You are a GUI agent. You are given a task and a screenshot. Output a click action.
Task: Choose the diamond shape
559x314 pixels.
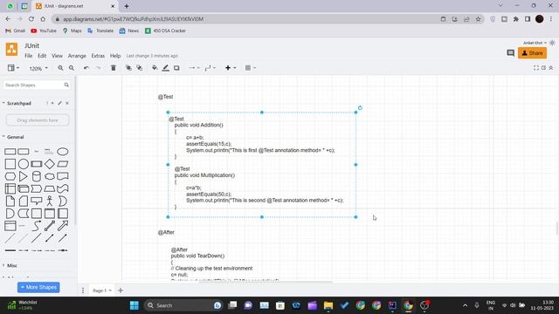pyautogui.click(x=50, y=164)
